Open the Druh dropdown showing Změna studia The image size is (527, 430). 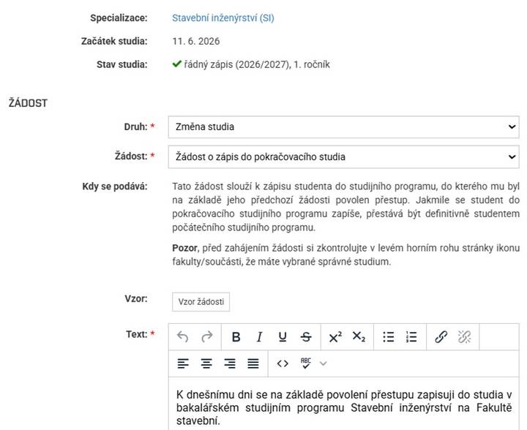pos(343,127)
